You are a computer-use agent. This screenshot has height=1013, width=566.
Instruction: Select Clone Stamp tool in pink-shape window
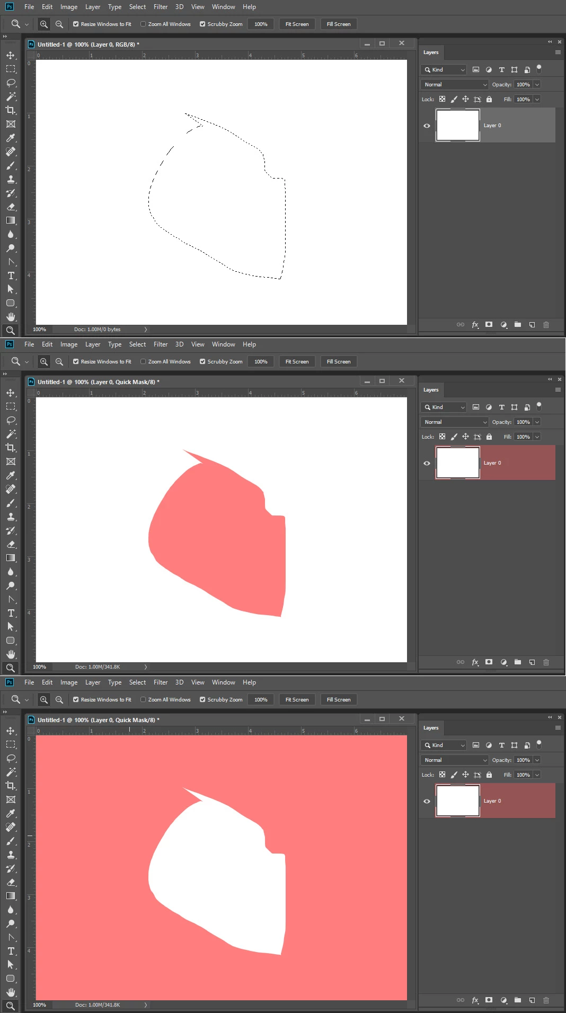pos(11,517)
